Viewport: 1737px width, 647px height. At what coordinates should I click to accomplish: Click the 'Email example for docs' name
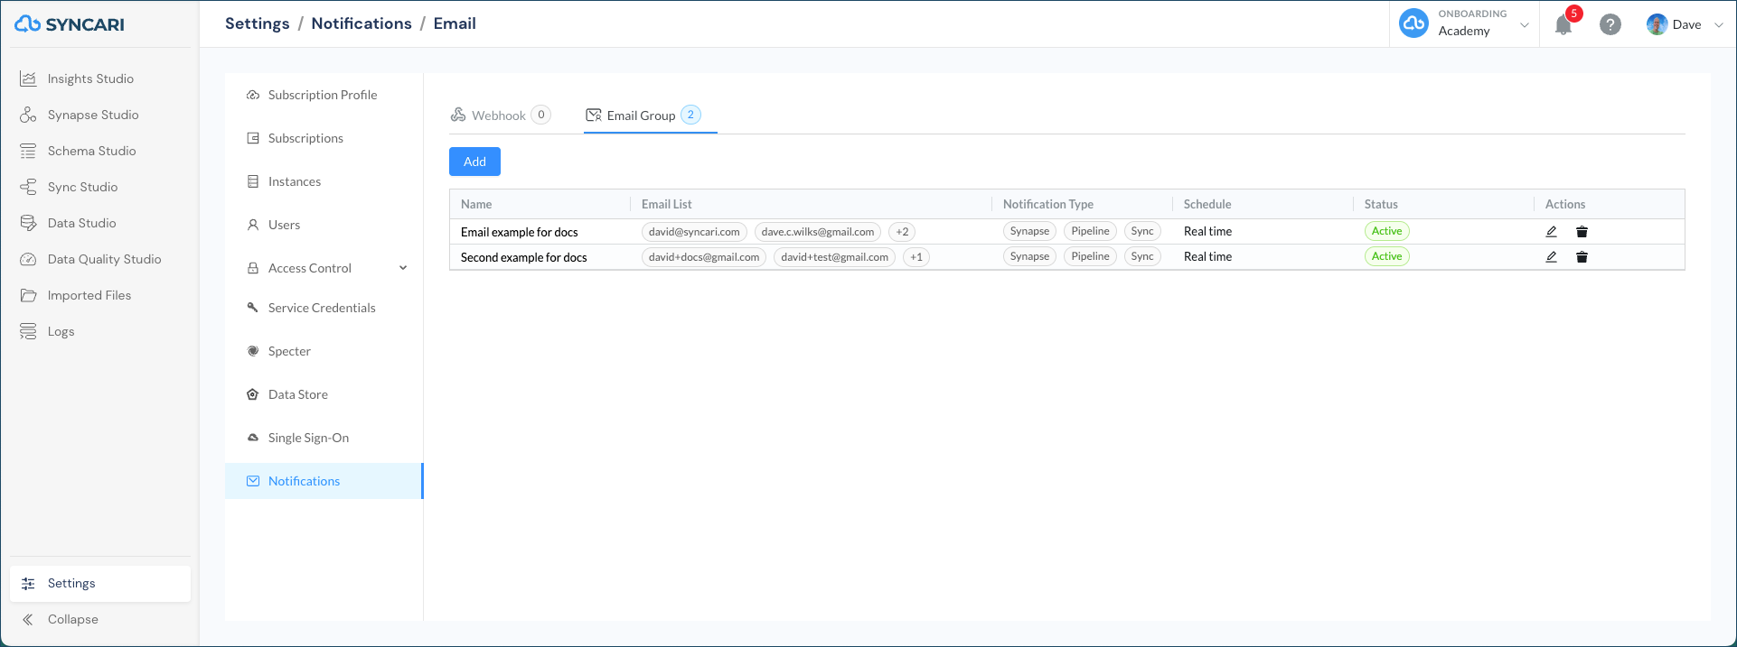pyautogui.click(x=520, y=232)
